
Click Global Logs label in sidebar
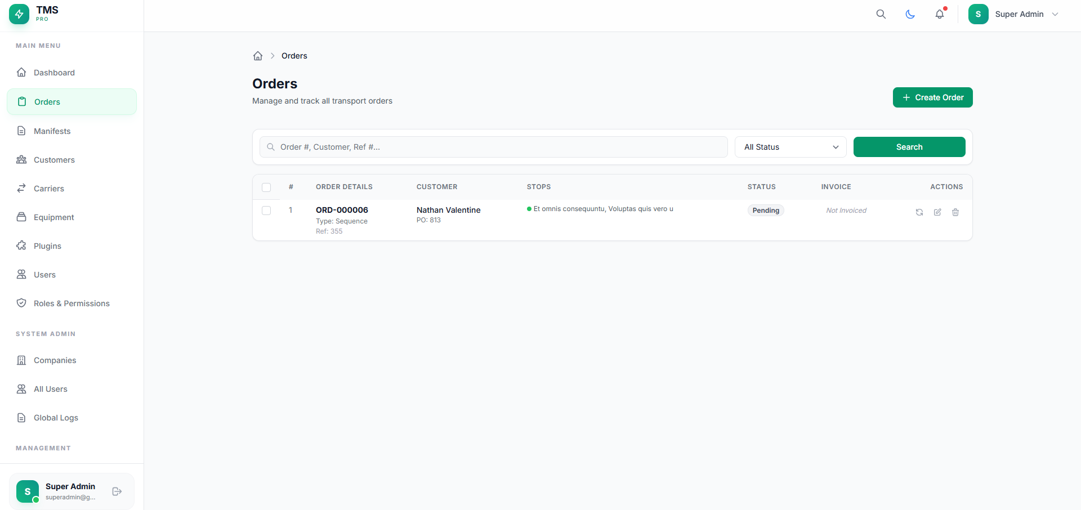[56, 418]
